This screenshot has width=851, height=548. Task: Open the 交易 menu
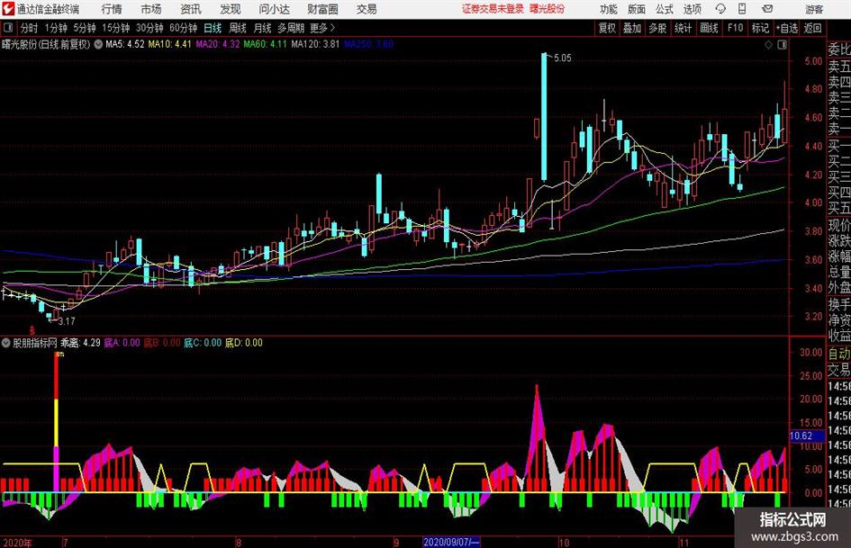pyautogui.click(x=367, y=9)
